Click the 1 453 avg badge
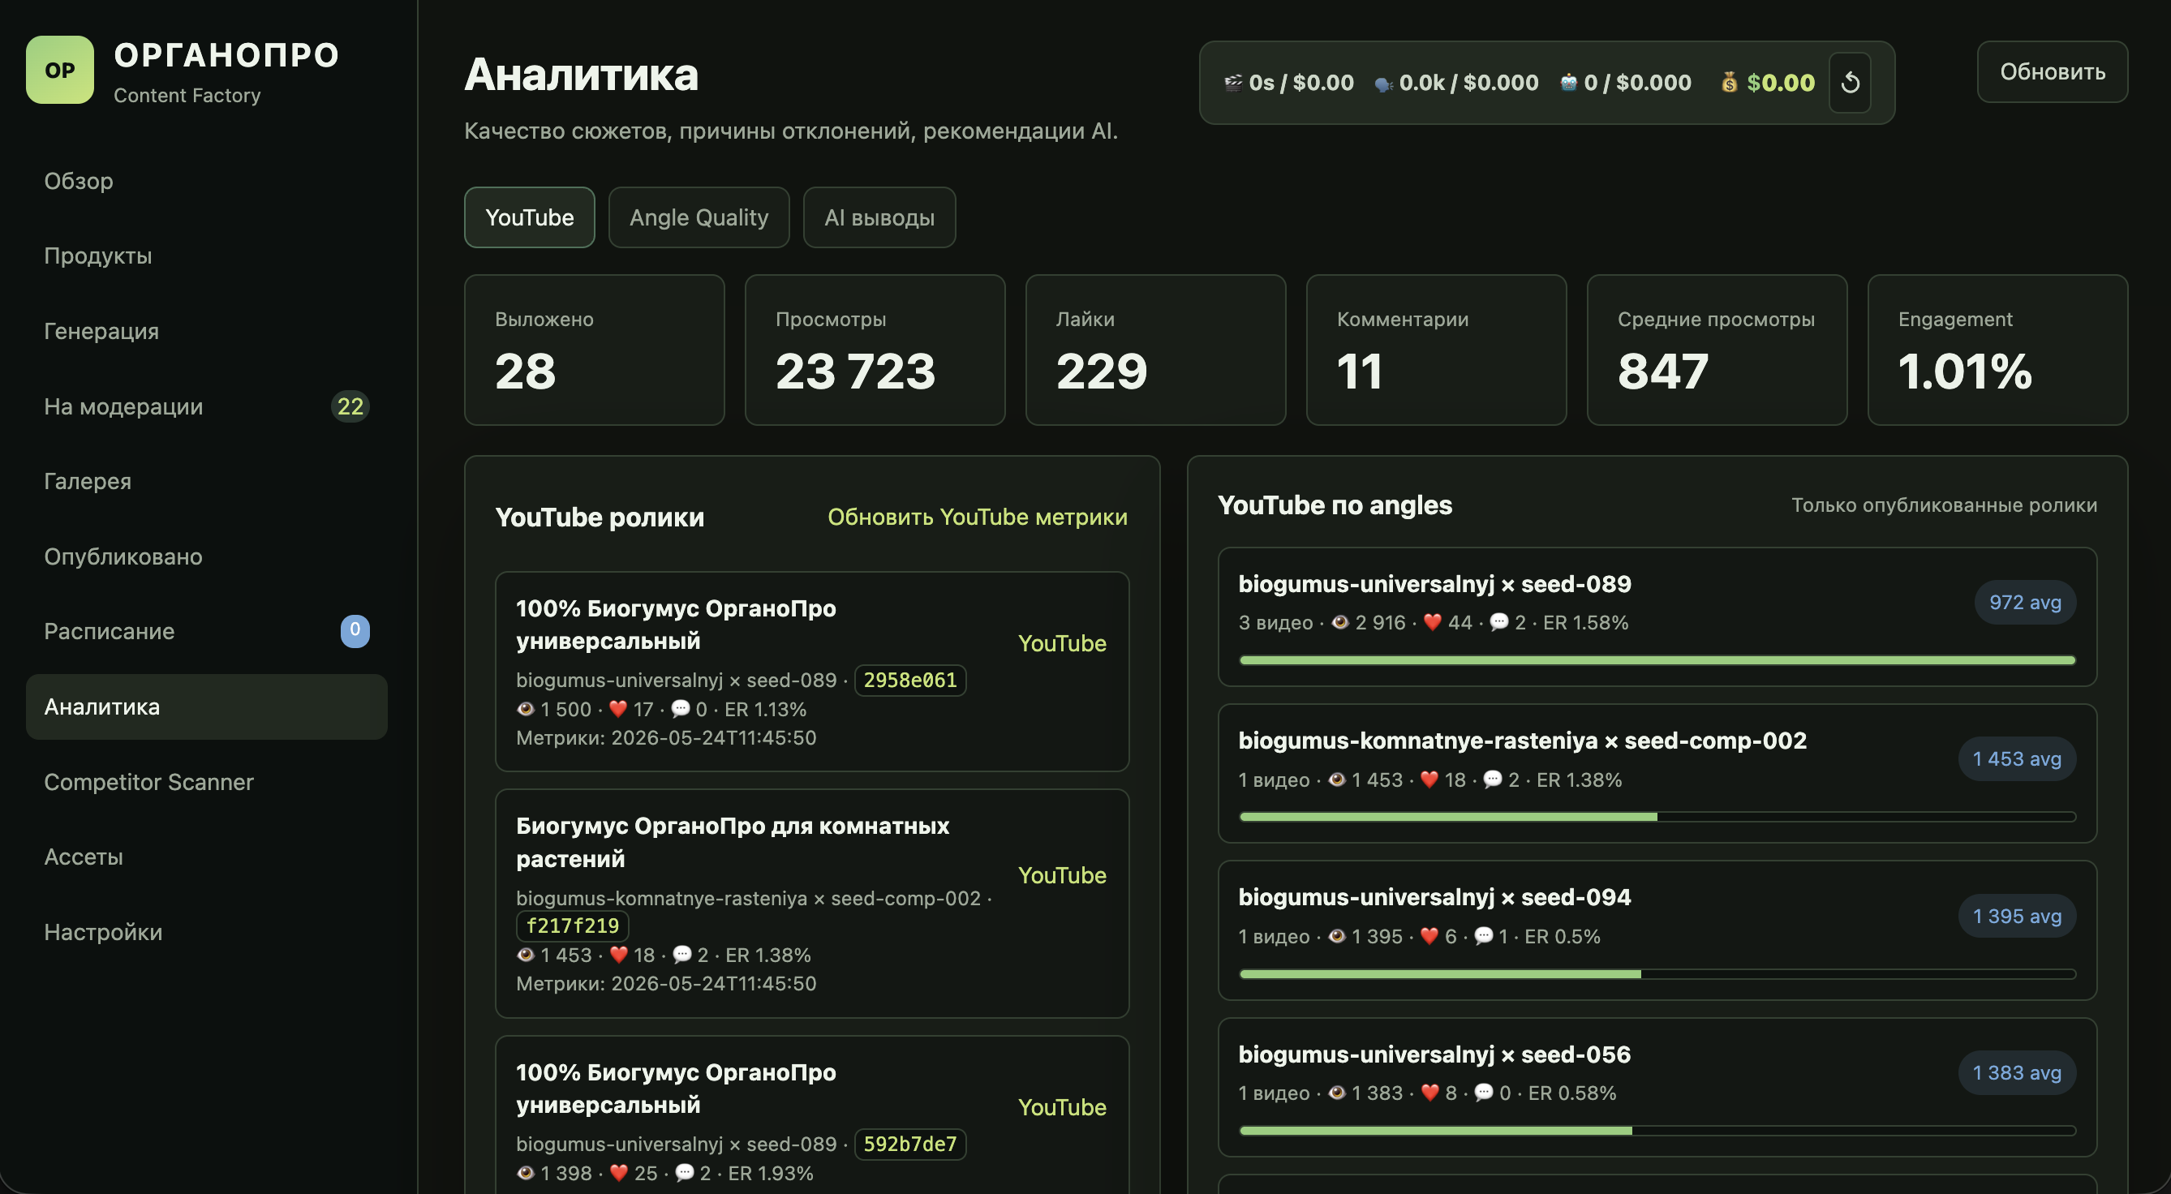Screen dimensions: 2171x1194 pos(2017,759)
